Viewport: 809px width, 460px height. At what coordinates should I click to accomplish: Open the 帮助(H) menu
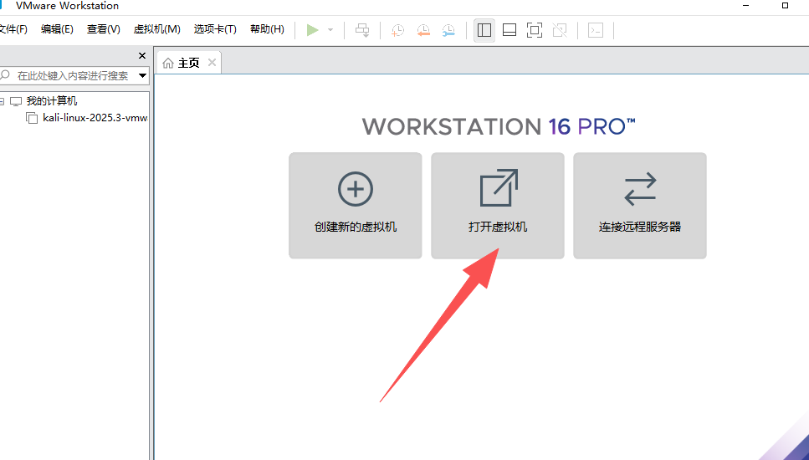click(267, 29)
